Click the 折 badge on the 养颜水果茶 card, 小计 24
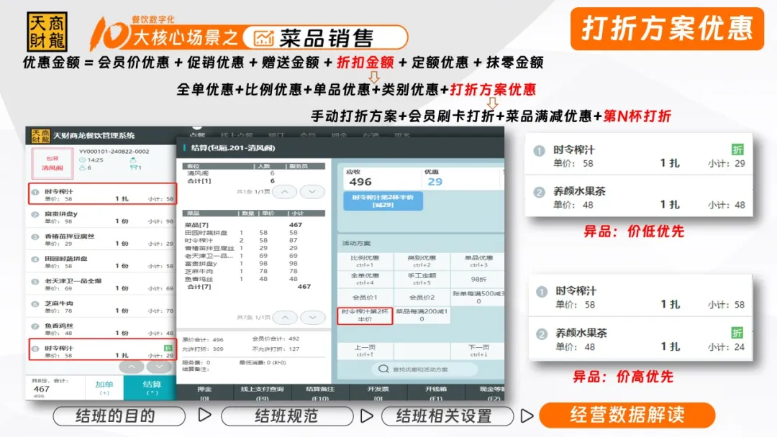 737,333
